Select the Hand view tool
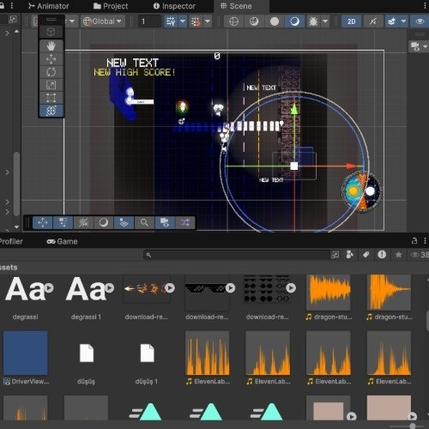 tap(51, 46)
